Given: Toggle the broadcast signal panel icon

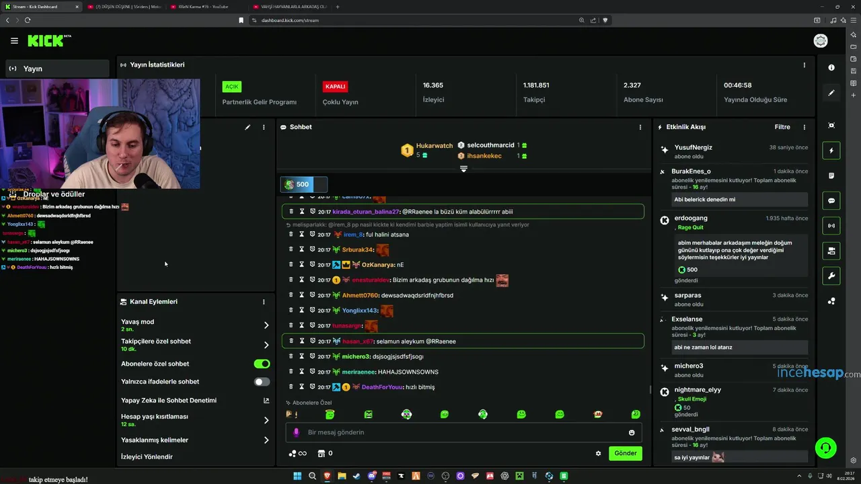Looking at the screenshot, I should pyautogui.click(x=831, y=226).
